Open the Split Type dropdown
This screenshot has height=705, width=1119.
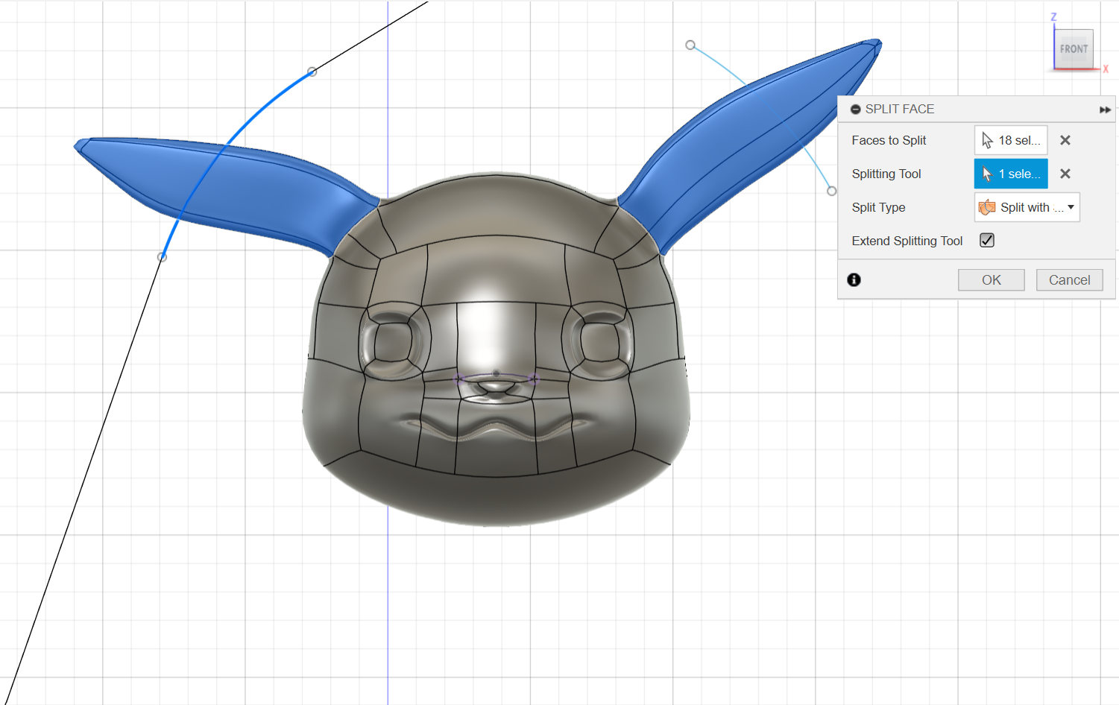1027,207
